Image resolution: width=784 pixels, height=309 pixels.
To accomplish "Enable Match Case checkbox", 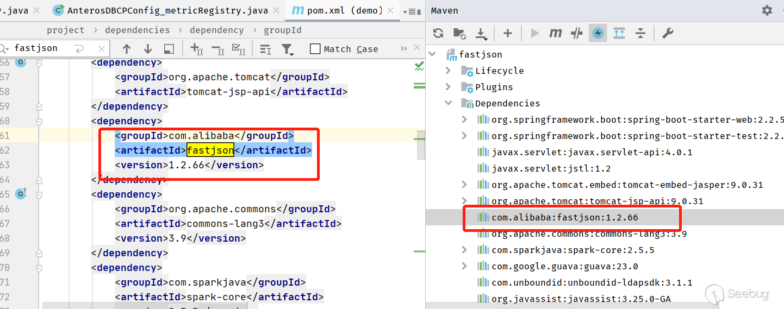I will pyautogui.click(x=315, y=49).
